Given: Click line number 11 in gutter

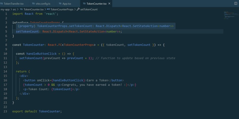Looking at the screenshot, I should pyautogui.click(x=5, y=58).
